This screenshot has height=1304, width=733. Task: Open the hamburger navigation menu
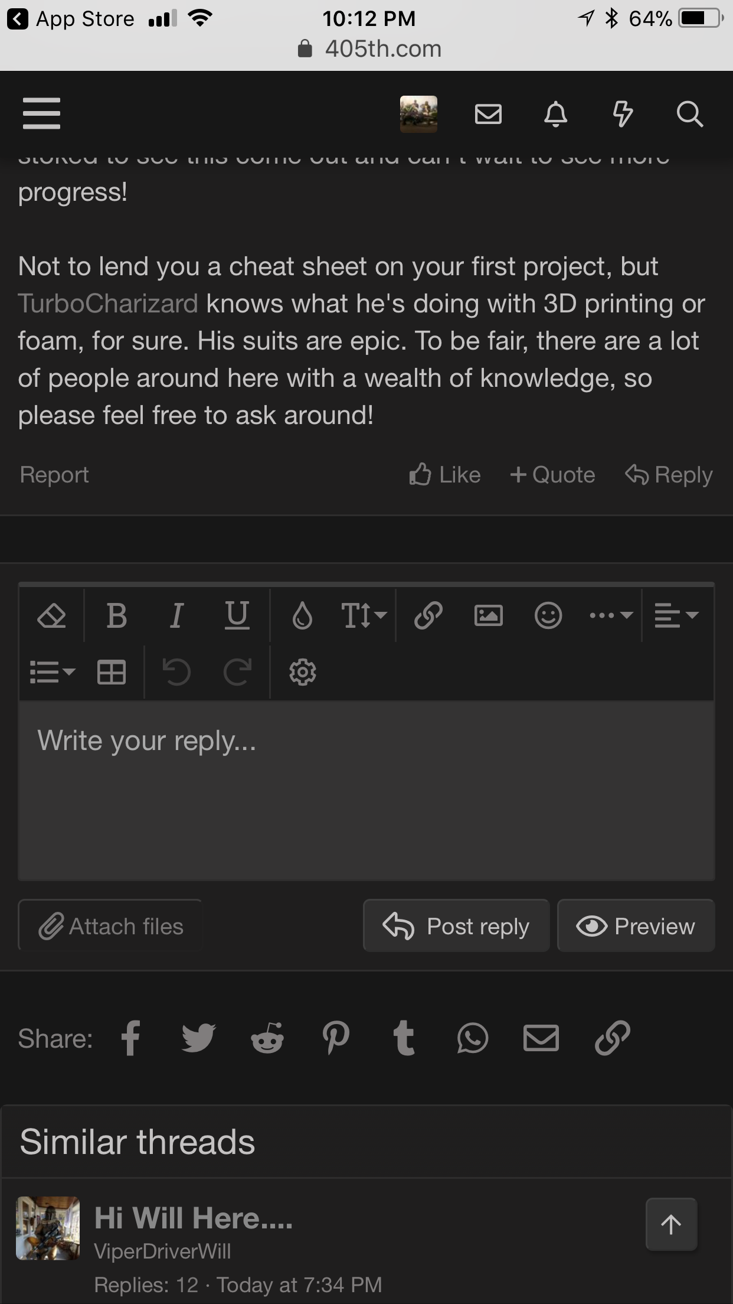pyautogui.click(x=41, y=113)
